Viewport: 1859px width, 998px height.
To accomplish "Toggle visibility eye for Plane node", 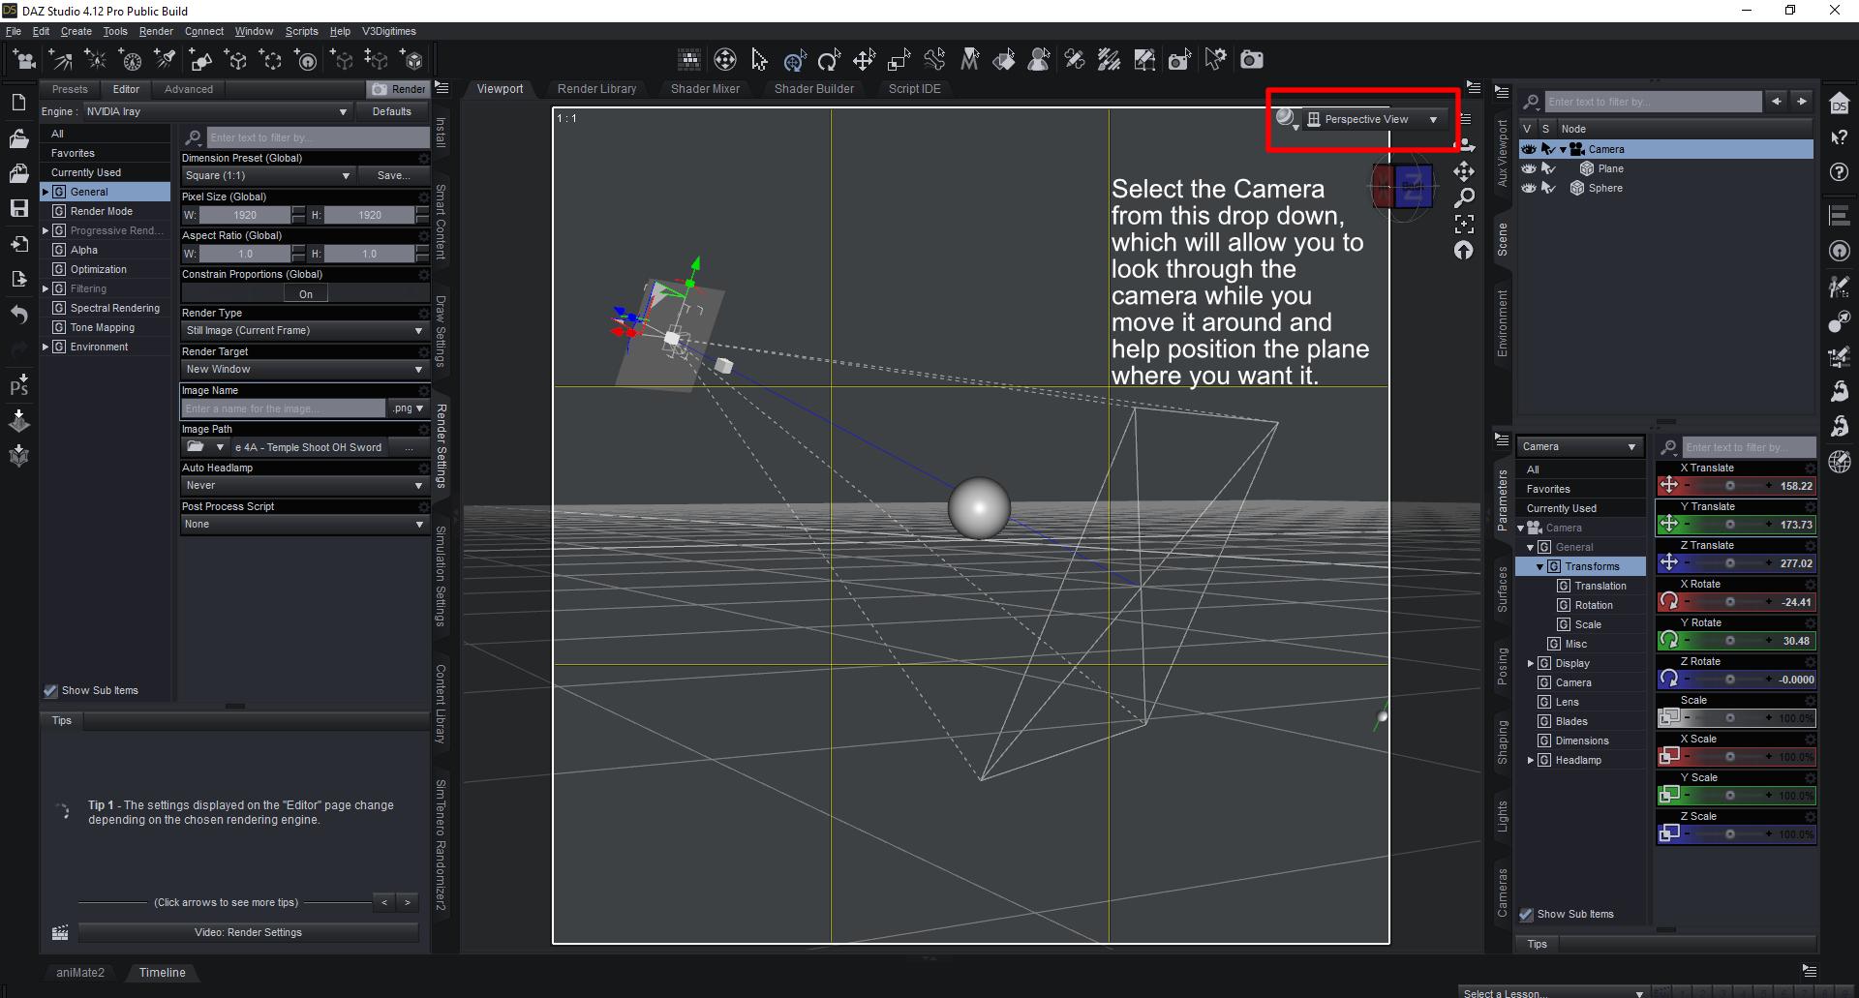I will [x=1529, y=168].
